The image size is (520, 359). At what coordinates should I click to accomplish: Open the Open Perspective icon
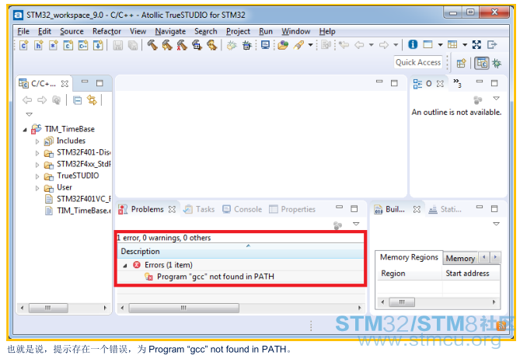pos(461,63)
